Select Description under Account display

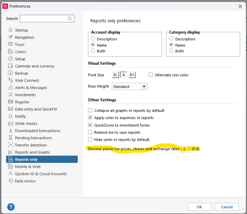pos(93,39)
